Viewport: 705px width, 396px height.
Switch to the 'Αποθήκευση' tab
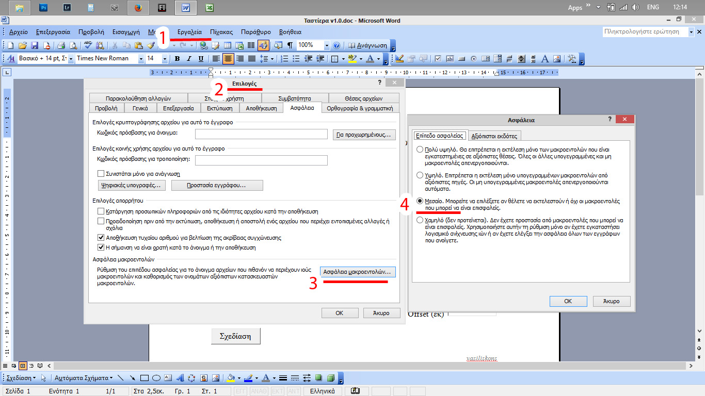click(x=261, y=108)
